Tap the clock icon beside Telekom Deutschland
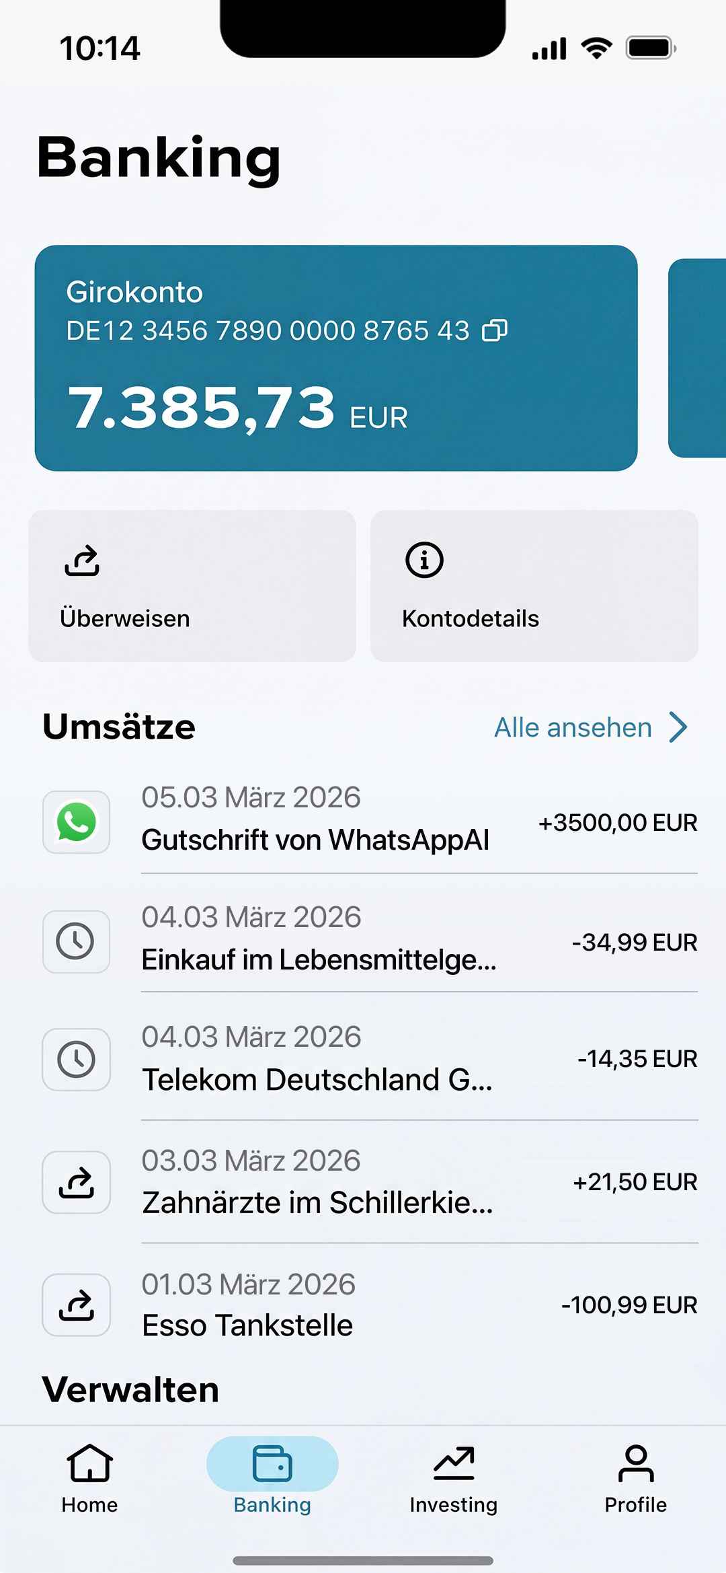The width and height of the screenshot is (726, 1573). coord(77,1060)
